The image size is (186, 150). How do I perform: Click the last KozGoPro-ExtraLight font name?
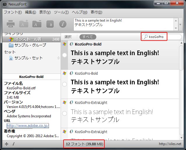pyautogui.click(x=91, y=132)
